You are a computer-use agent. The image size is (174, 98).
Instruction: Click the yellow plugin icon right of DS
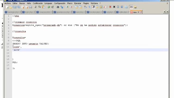click(x=135, y=7)
